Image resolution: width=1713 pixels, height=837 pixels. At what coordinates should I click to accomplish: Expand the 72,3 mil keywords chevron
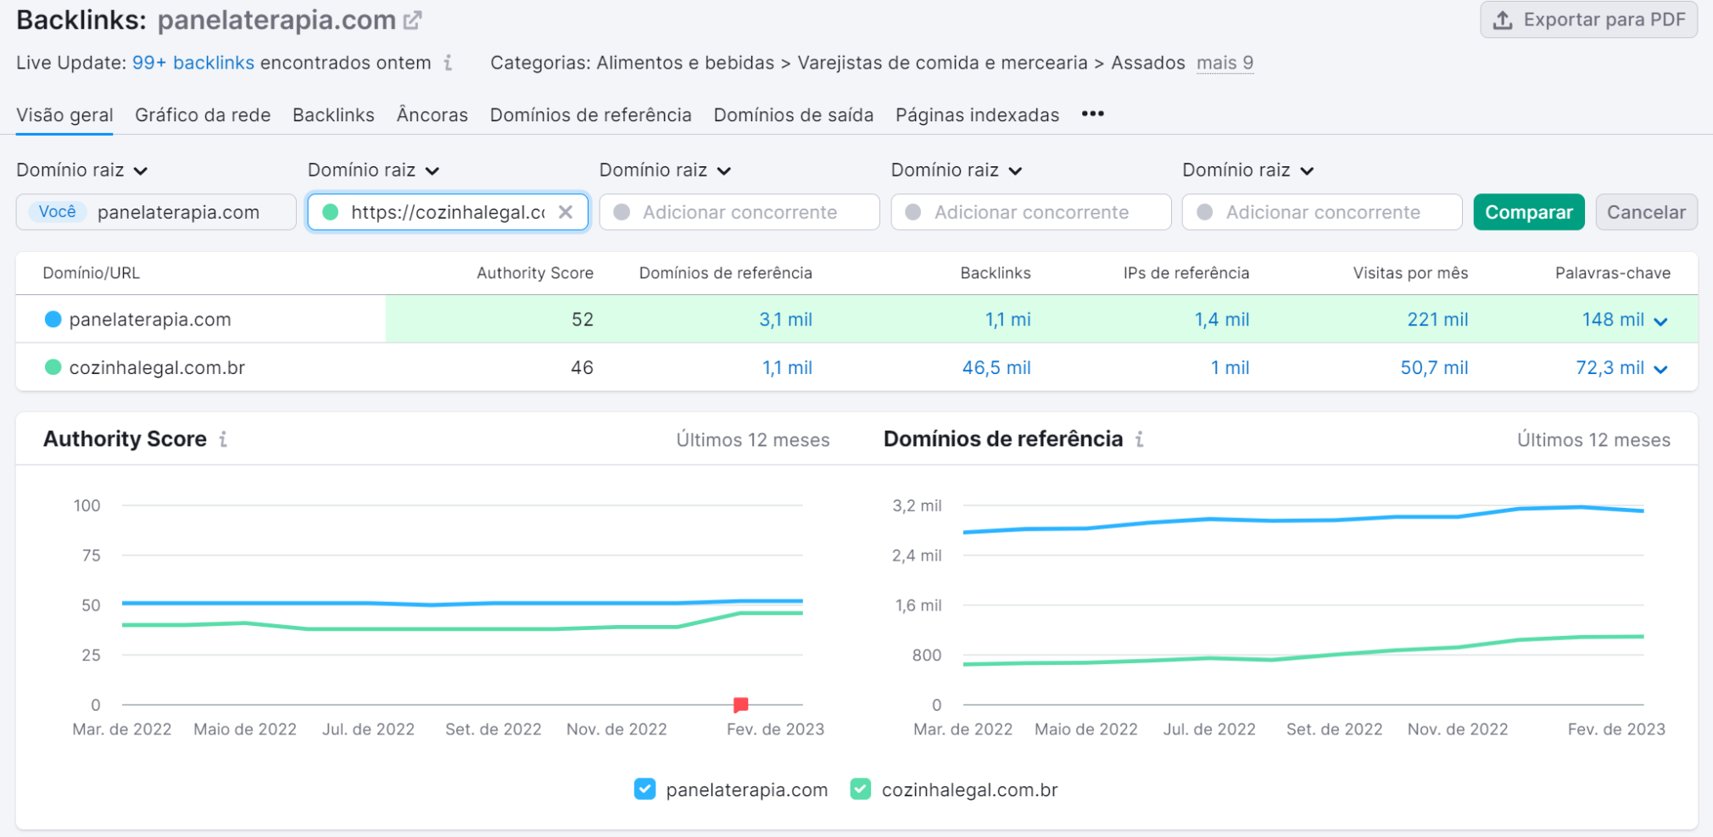coord(1660,370)
